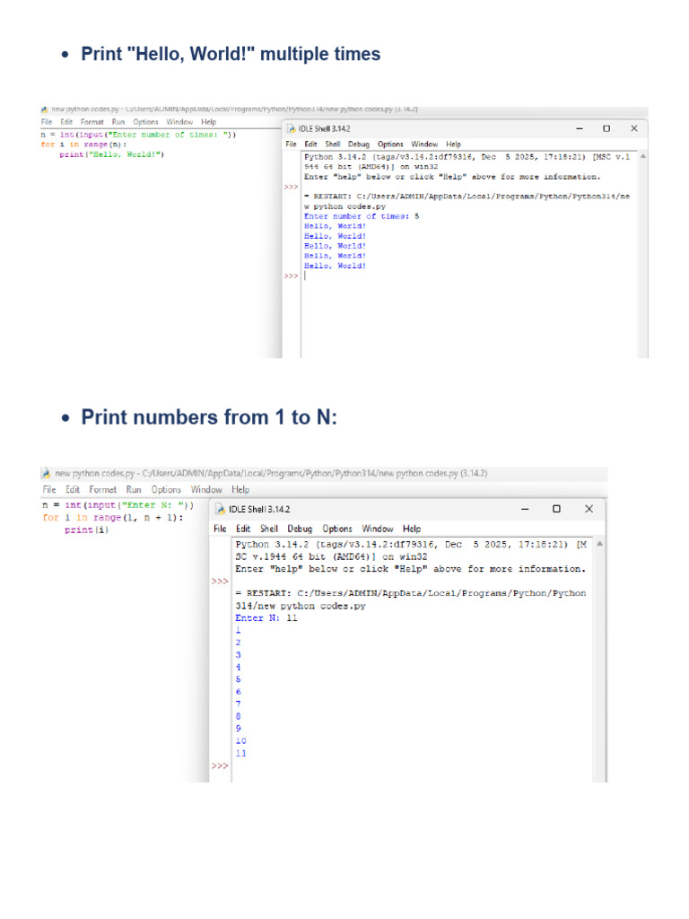Minimize the lower IDLE Shell window
Screen dimensions: 689x919
tap(525, 509)
